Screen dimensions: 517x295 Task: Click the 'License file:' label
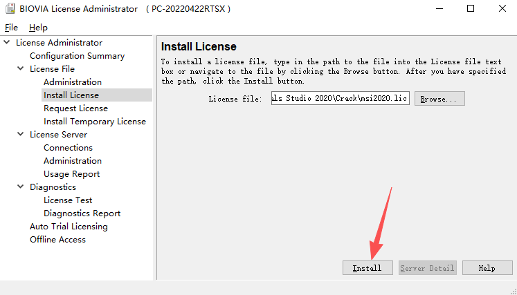coord(235,99)
